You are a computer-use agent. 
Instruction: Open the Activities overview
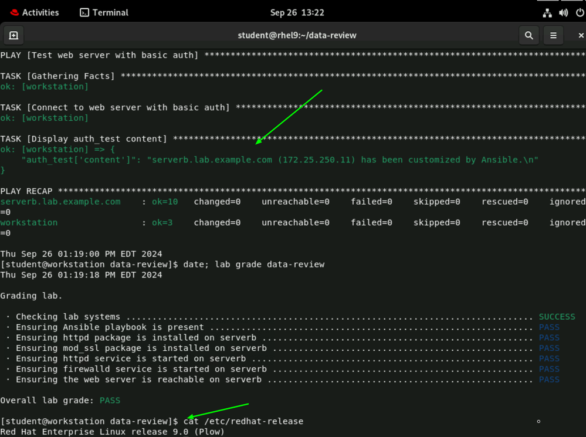coord(40,12)
